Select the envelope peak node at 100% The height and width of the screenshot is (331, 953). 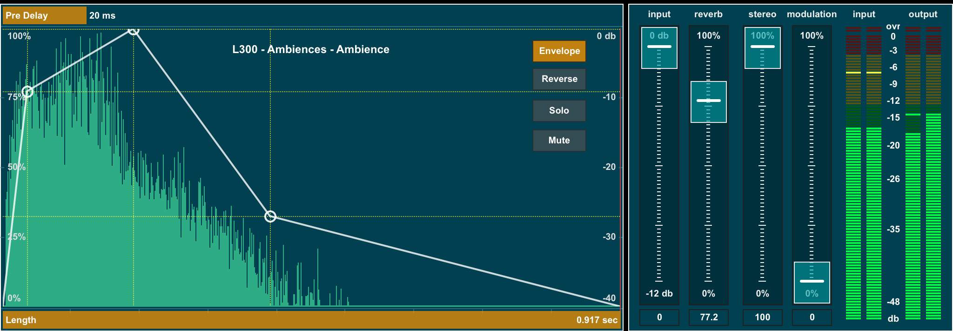point(134,30)
